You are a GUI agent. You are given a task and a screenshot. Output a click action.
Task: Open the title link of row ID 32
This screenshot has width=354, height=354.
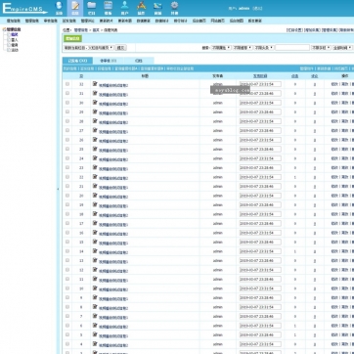[113, 85]
